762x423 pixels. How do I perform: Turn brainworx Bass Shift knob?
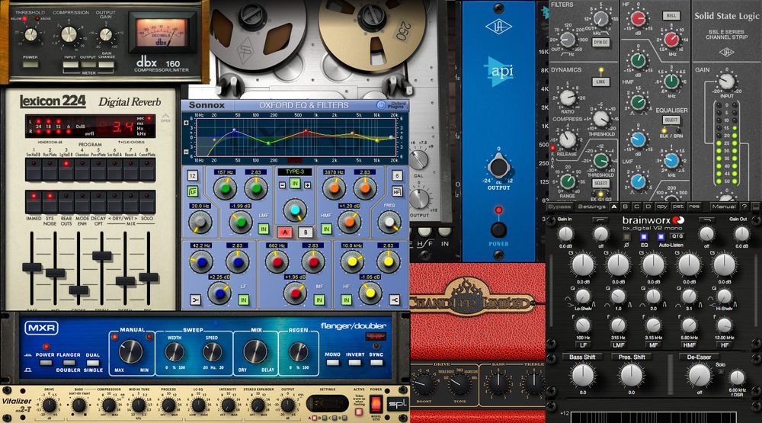(582, 375)
